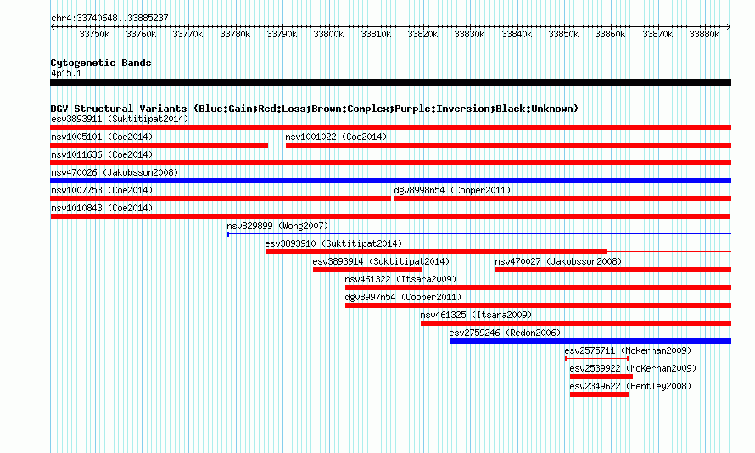This screenshot has width=755, height=453.
Task: Select the esv3893910 (Suktitipat2014) thick red bar
Action: pos(436,252)
